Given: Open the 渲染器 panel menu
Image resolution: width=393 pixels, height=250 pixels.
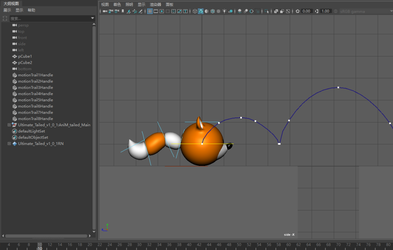Looking at the screenshot, I should pos(155,5).
